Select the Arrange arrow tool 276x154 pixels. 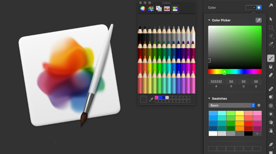(x=271, y=19)
